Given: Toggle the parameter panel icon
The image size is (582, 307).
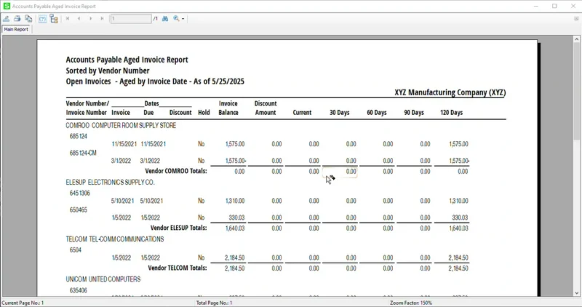Looking at the screenshot, I should pyautogui.click(x=42, y=19).
